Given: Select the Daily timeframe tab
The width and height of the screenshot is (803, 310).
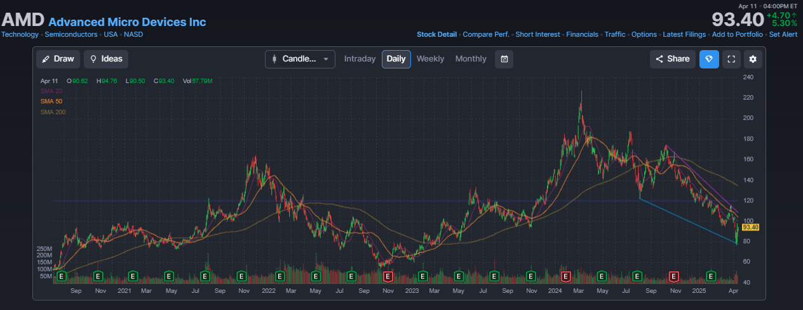Looking at the screenshot, I should coord(396,59).
